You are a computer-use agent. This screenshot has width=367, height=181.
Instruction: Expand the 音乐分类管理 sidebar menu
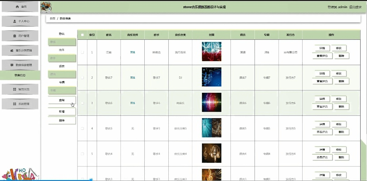20,50
